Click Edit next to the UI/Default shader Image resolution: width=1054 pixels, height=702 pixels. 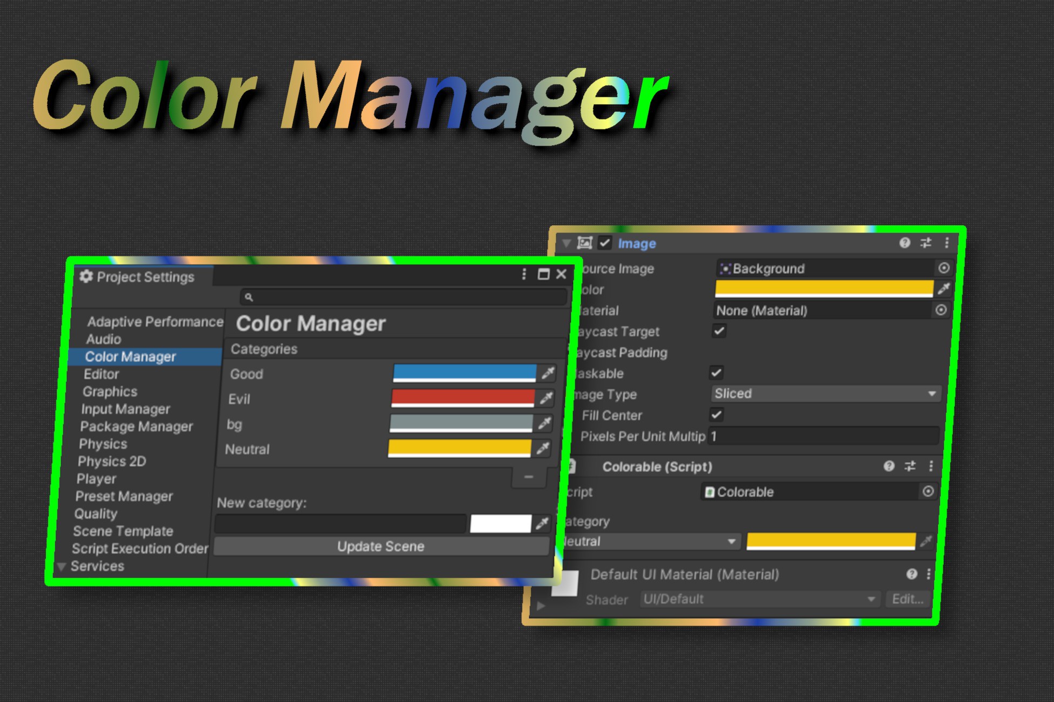pyautogui.click(x=909, y=599)
